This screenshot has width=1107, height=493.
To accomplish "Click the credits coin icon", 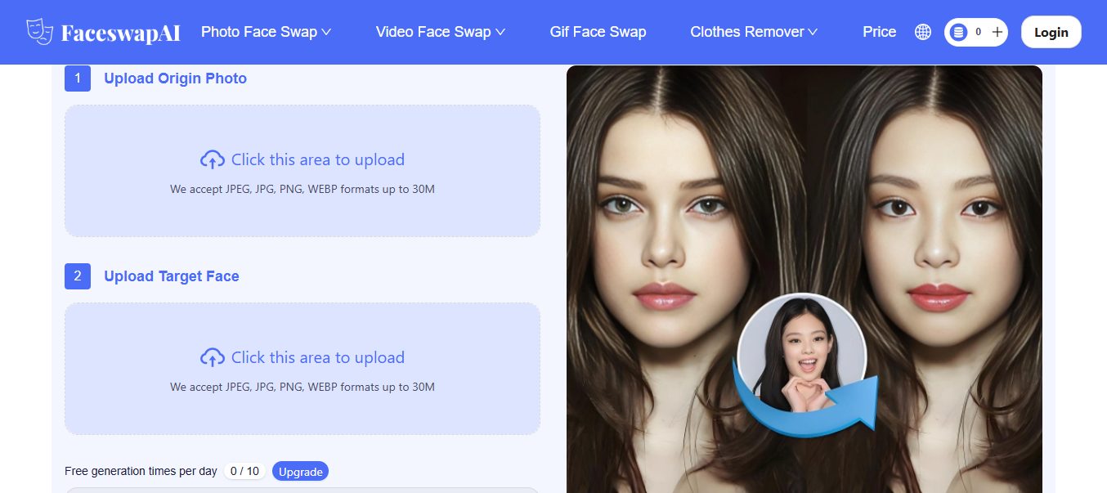I will pos(959,32).
